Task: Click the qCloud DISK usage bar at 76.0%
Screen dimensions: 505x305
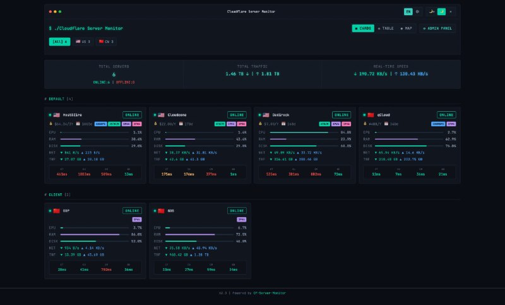Action: (409, 146)
